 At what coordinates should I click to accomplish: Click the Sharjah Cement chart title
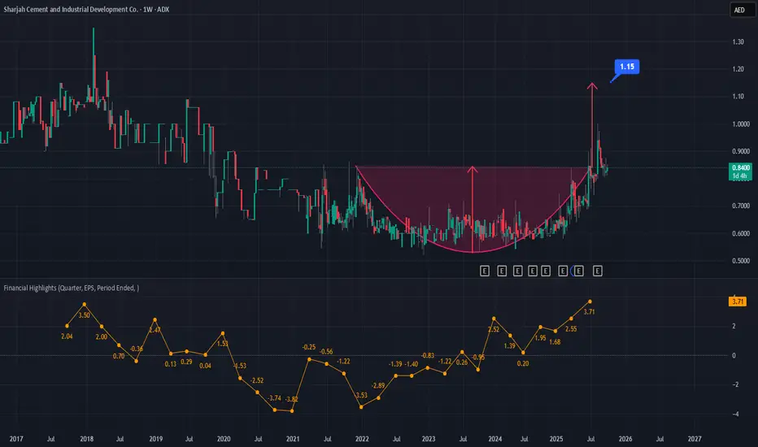coord(86,9)
